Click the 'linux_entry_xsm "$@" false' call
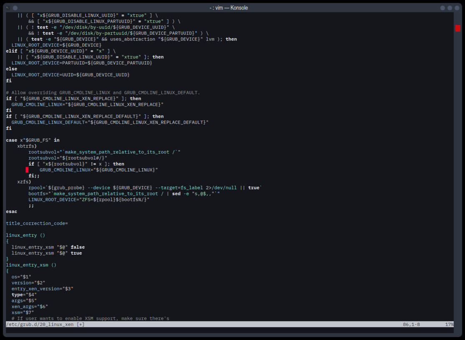The width and height of the screenshot is (465, 340). tap(48, 247)
